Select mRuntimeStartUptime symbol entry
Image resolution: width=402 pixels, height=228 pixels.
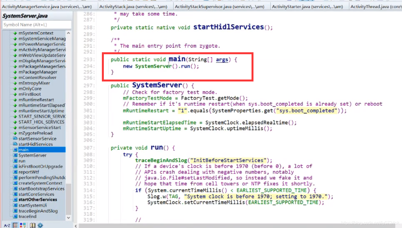click(41, 111)
